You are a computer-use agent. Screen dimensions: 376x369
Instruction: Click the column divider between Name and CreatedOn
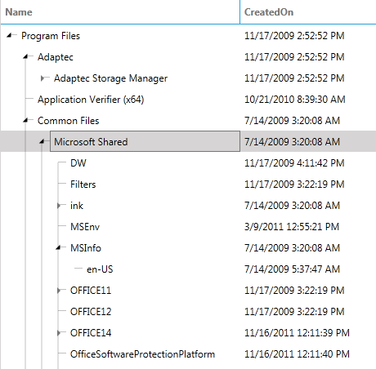pyautogui.click(x=239, y=12)
